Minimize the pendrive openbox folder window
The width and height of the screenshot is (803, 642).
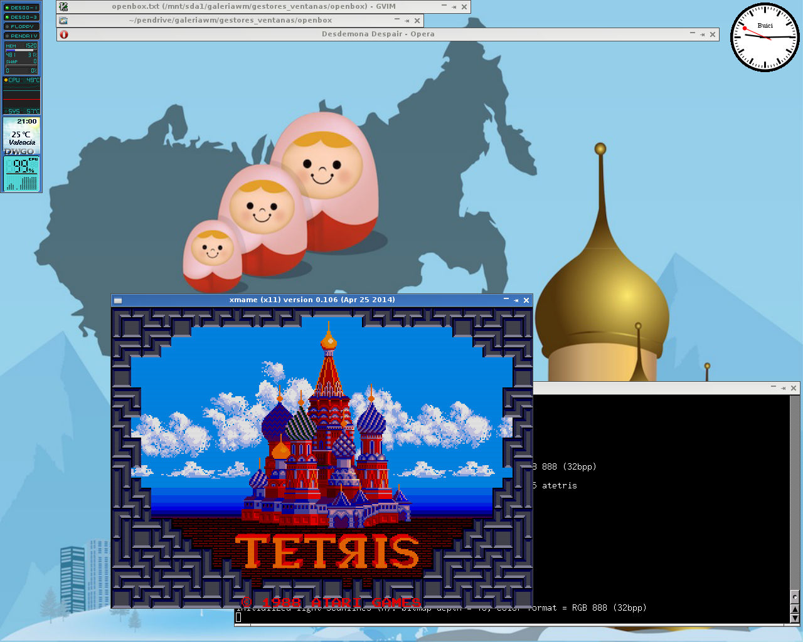[x=397, y=20]
